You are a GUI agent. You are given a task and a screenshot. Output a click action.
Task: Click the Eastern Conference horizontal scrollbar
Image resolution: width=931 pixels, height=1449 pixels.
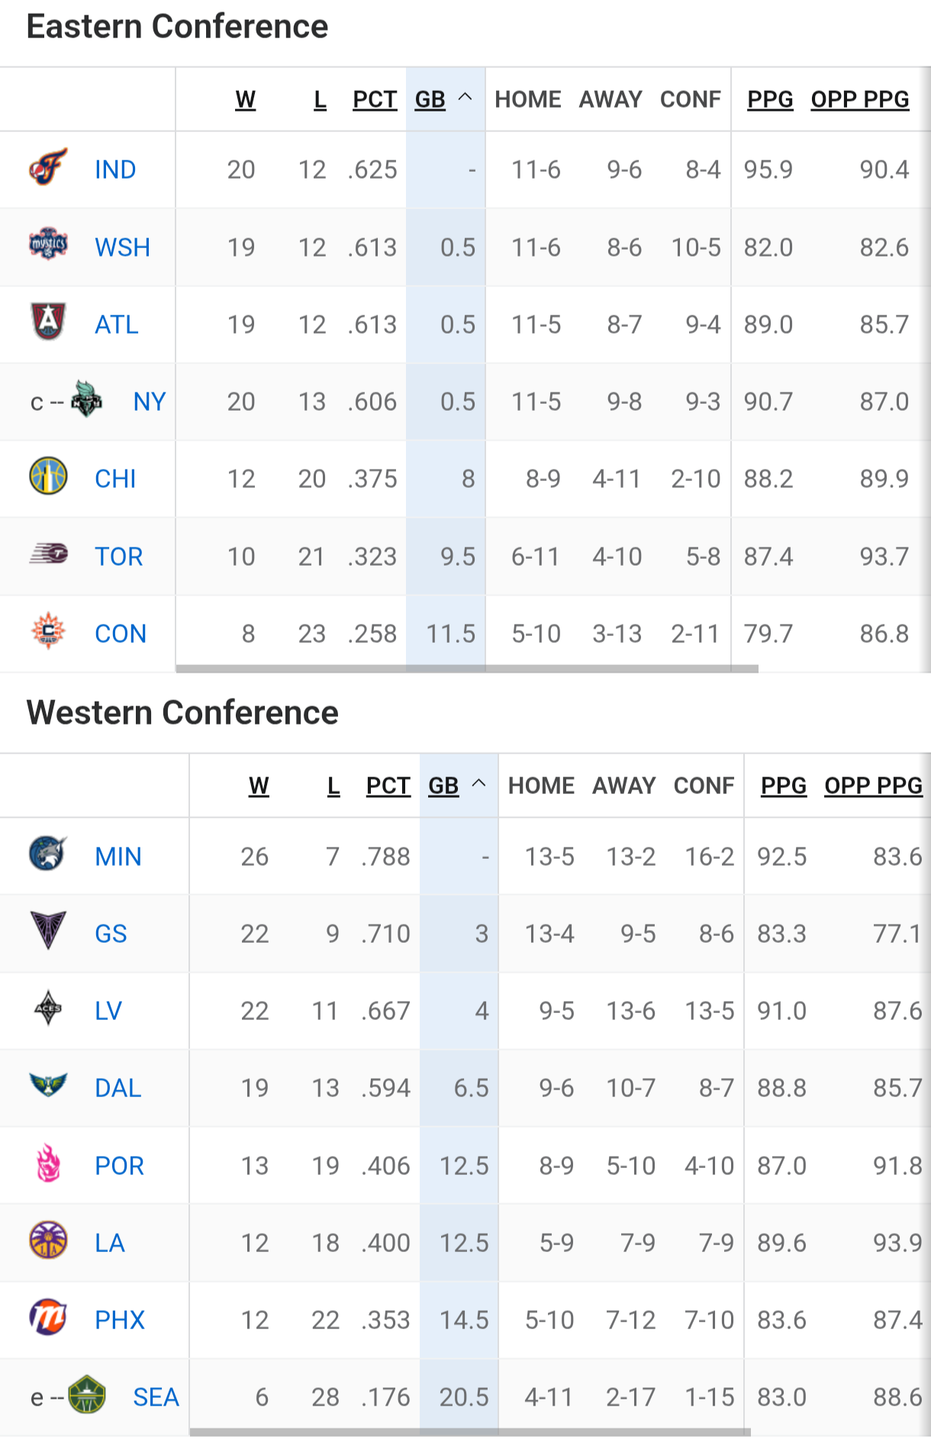pos(467,669)
